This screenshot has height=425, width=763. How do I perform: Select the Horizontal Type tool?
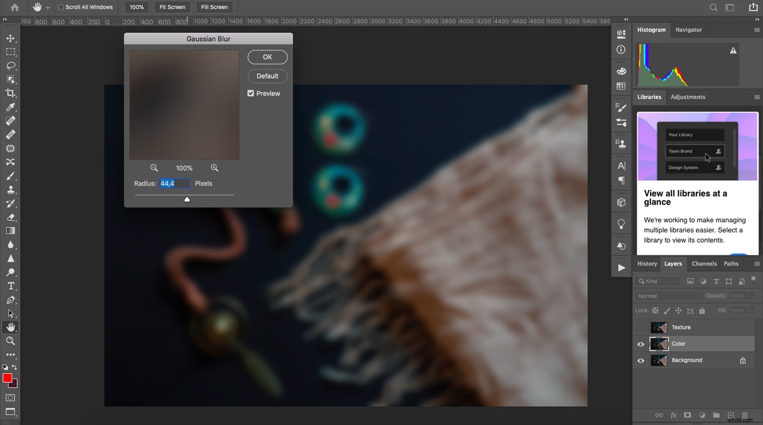coord(11,286)
